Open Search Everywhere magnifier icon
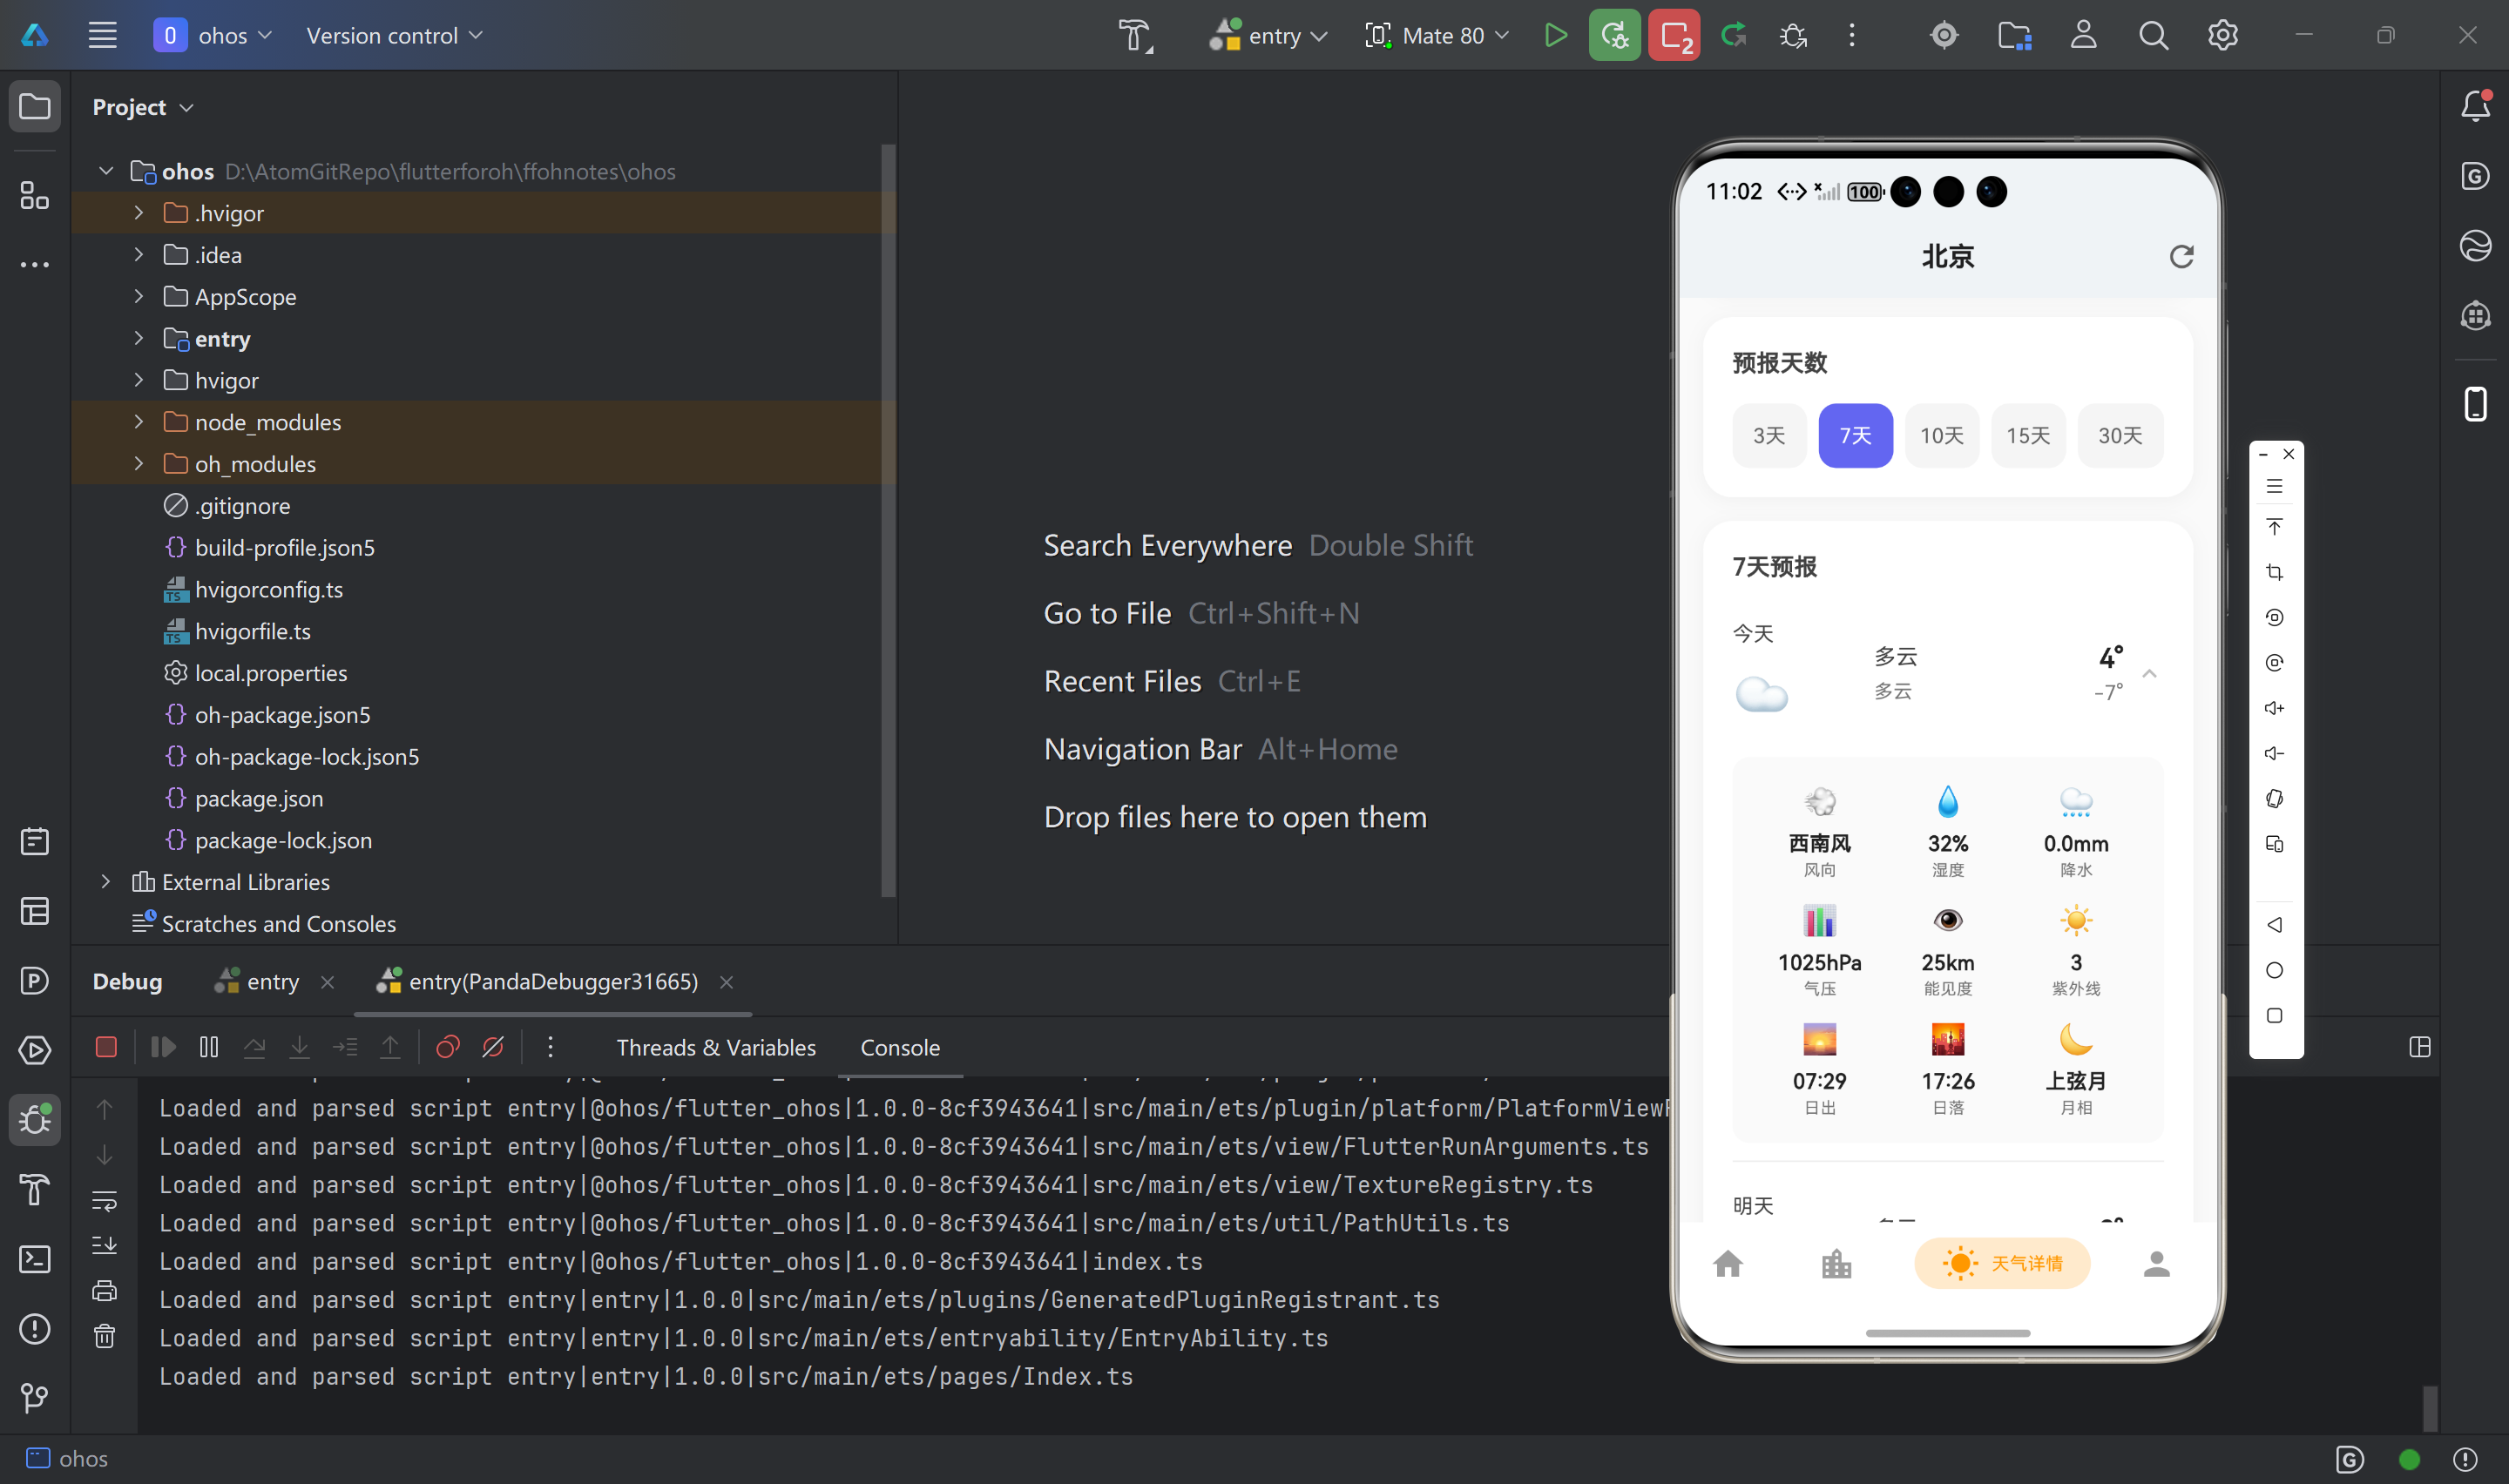2509x1484 pixels. tap(2153, 35)
